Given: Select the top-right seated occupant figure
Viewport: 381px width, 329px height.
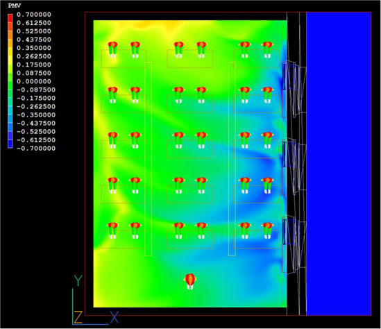Looking at the screenshot, I should point(267,50).
